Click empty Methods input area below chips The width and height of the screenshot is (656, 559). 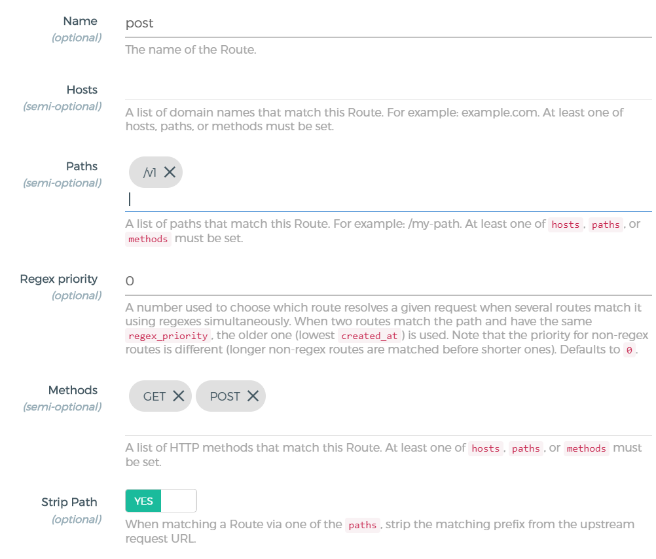(388, 424)
